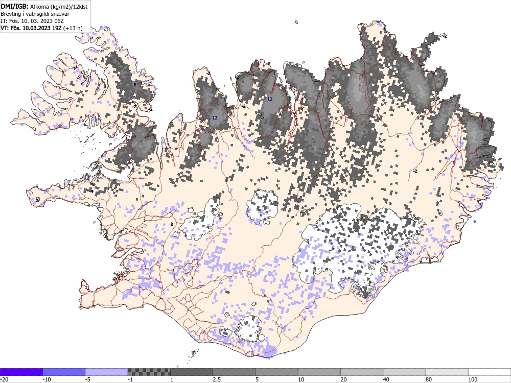Click the '20' legend scale label
The width and height of the screenshot is (511, 383).
(x=343, y=379)
